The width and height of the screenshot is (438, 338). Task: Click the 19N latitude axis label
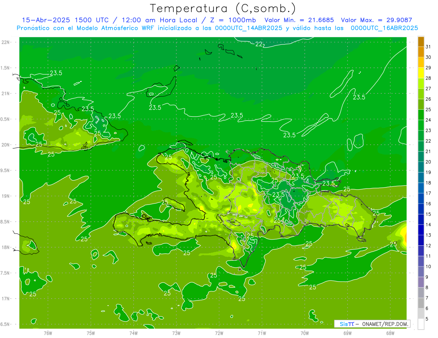6,196
